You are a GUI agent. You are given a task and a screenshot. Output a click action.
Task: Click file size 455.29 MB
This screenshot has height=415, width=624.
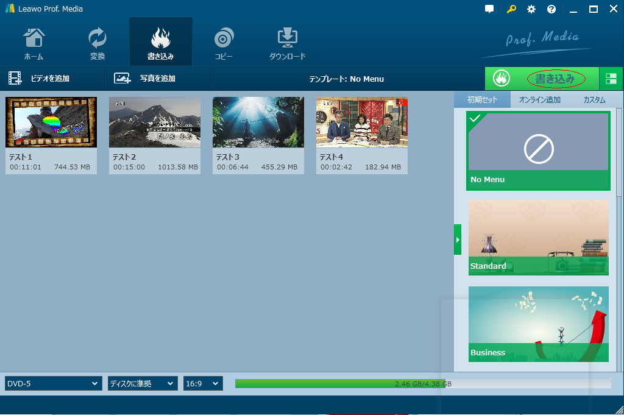279,167
